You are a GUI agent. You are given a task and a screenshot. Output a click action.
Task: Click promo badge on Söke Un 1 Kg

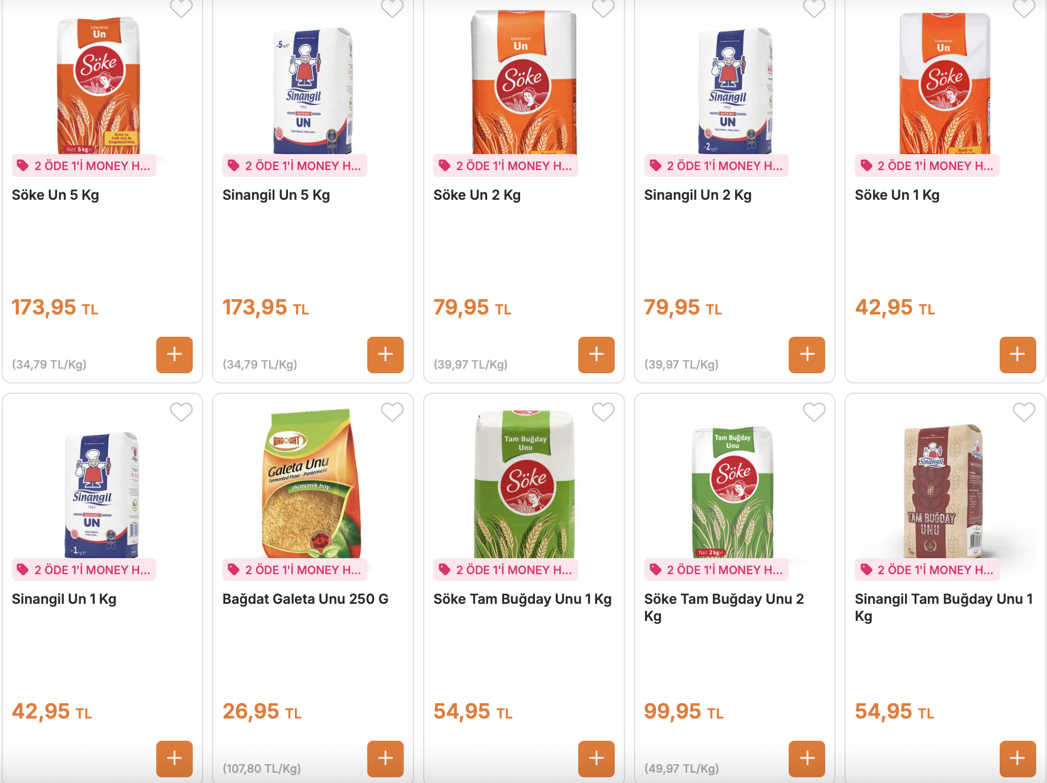click(927, 166)
